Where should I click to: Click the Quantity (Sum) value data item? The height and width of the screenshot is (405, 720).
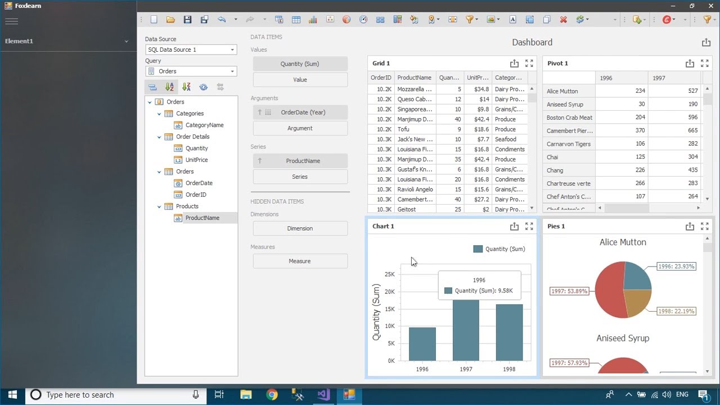[x=300, y=64]
